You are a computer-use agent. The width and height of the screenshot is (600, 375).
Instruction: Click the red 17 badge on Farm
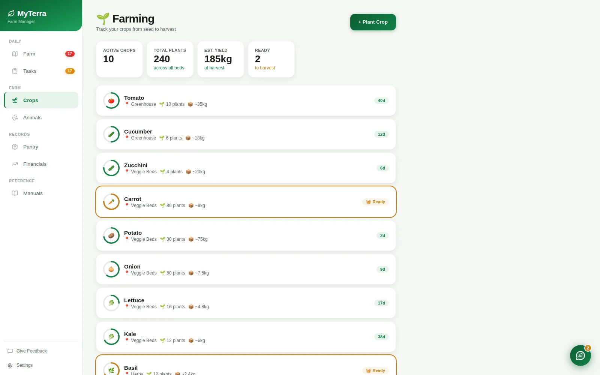tap(70, 54)
